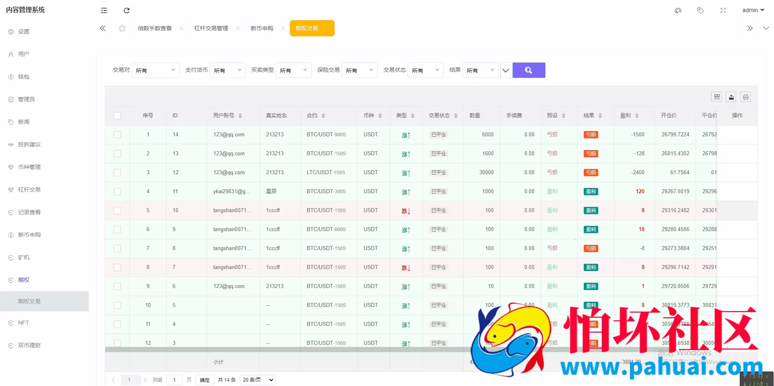This screenshot has height=386, width=774.
Task: Sort by 预设 column arrows
Action: coord(564,116)
